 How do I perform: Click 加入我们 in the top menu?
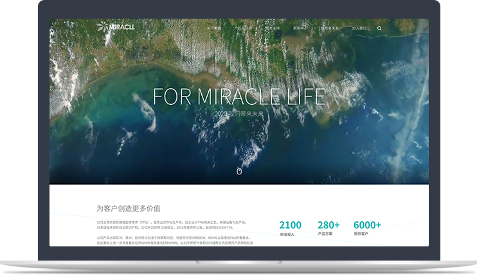359,28
